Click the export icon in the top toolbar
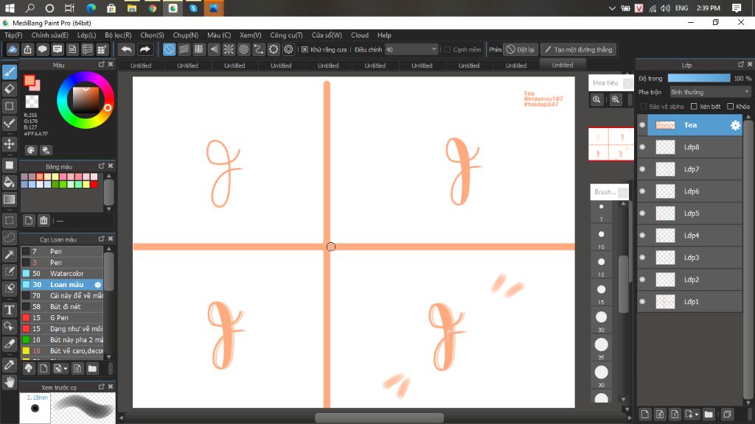The image size is (755, 424). [27, 49]
